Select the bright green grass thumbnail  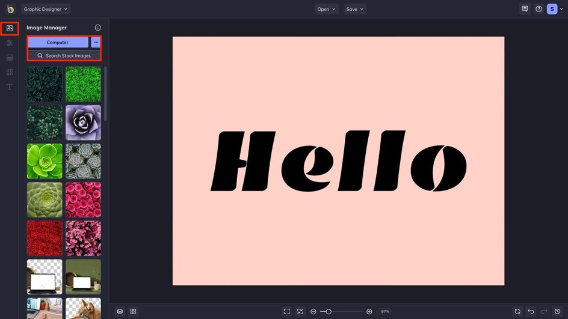coord(83,84)
